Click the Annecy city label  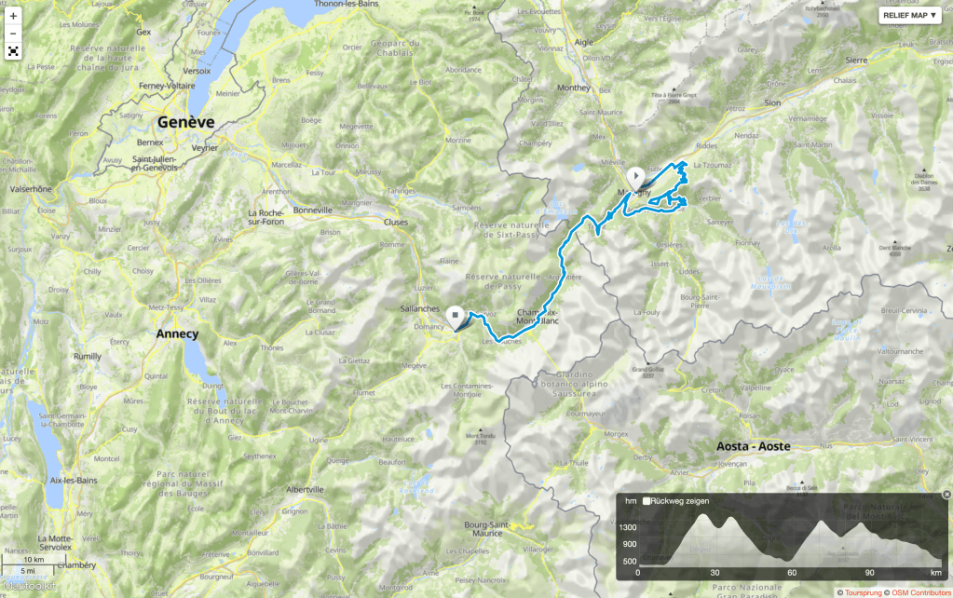(x=177, y=333)
